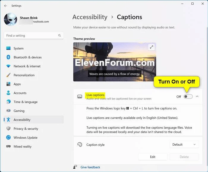The width and height of the screenshot is (208, 172).
Task: Click the Privacy & security shield icon
Action: point(8,128)
